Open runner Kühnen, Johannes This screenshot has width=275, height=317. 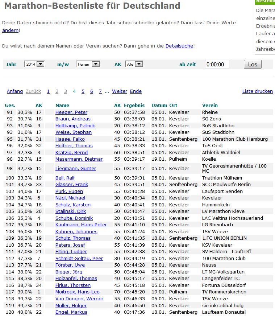76,231
